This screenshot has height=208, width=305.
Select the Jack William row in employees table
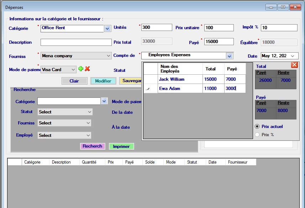coord(180,79)
